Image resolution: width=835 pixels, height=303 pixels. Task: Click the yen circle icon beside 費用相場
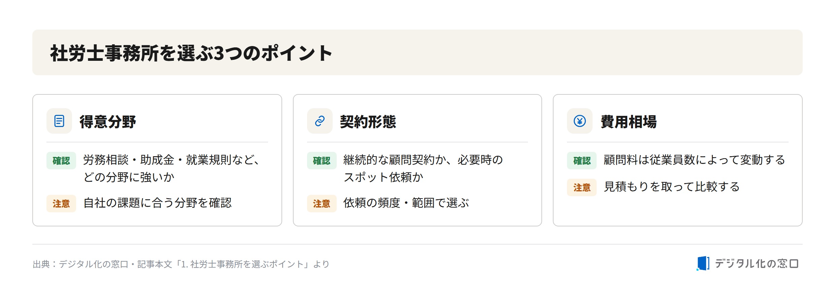click(580, 121)
